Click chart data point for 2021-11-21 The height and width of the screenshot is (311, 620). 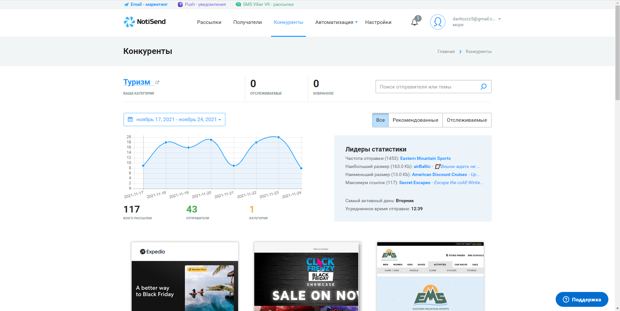pyautogui.click(x=234, y=166)
